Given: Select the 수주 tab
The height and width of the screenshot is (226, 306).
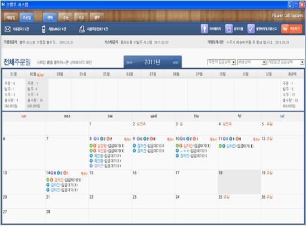Looking at the screenshot, I should point(81,17).
